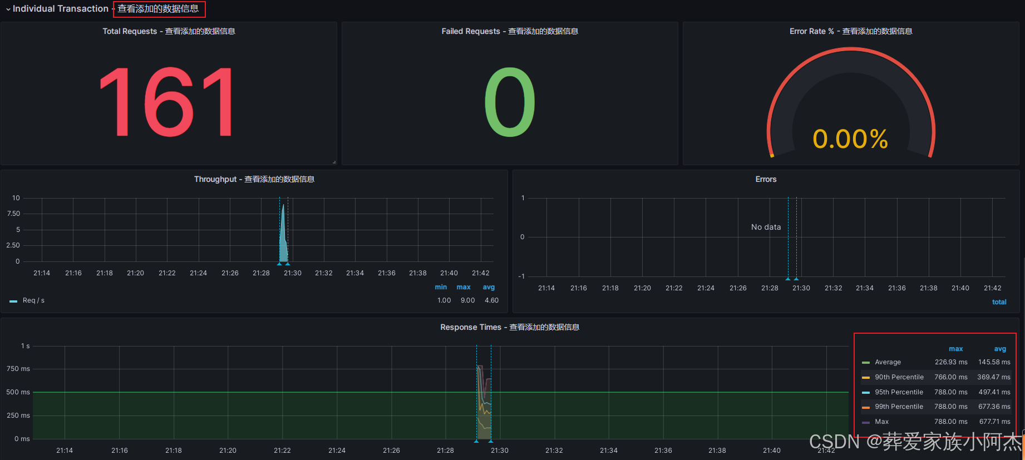Click the 500 ms label on Response Times axis
1025x460 pixels.
[x=18, y=392]
